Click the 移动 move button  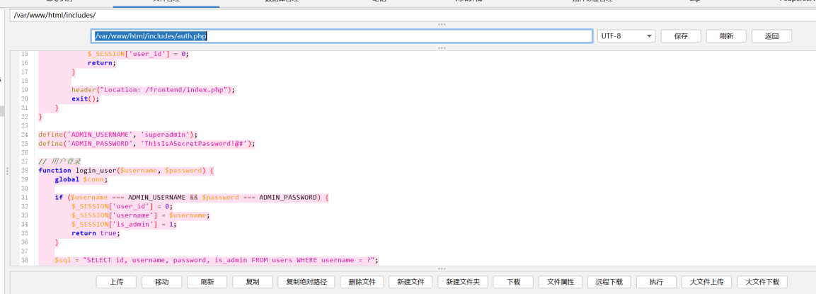(x=161, y=282)
